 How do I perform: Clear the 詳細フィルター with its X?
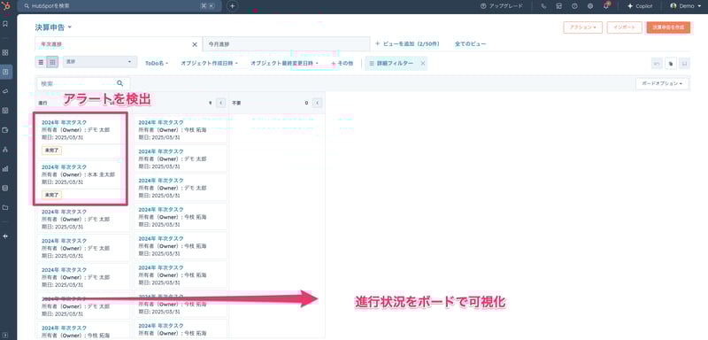[423, 64]
